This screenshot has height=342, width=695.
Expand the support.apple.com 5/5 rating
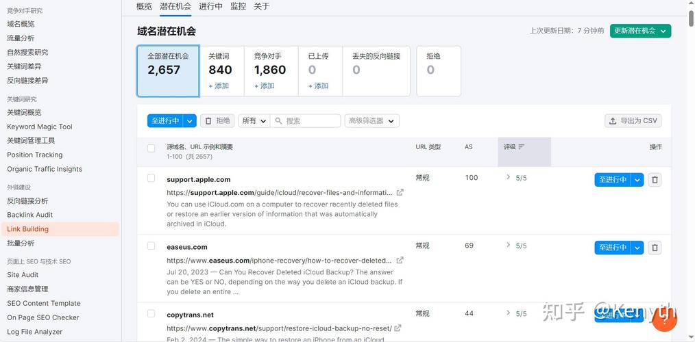tap(509, 177)
